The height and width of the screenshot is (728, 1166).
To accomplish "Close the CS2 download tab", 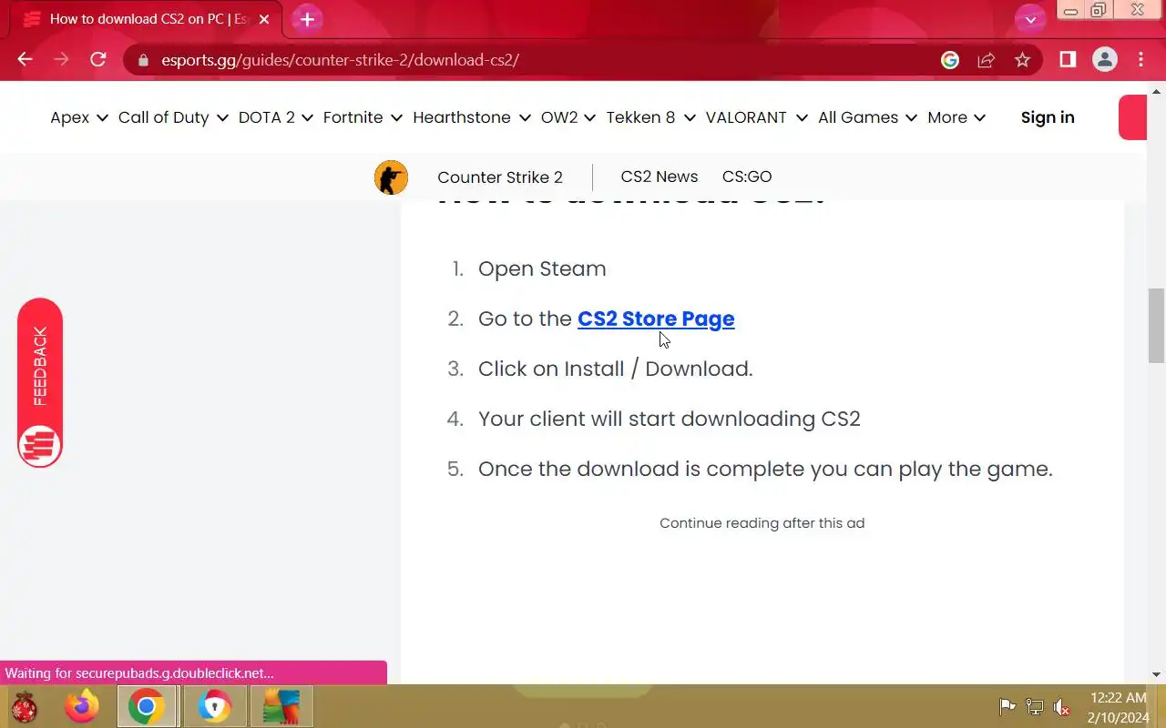I will point(264,19).
